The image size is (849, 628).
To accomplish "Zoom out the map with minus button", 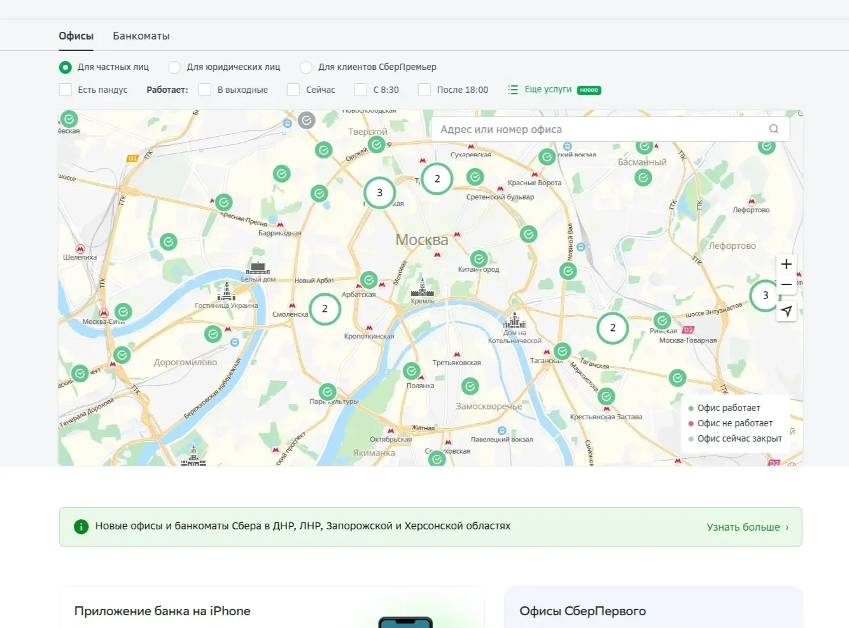I will coord(787,284).
